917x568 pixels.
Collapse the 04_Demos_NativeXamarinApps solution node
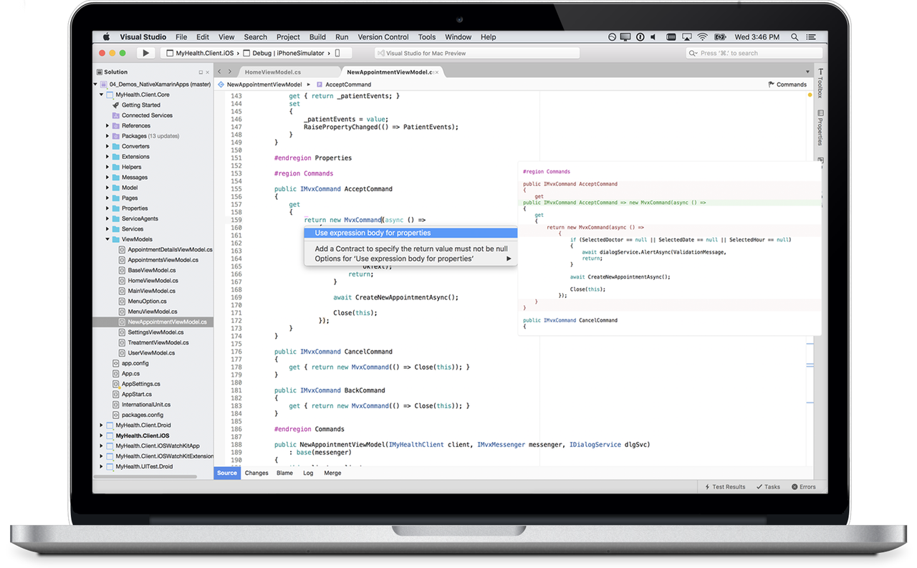coord(97,85)
